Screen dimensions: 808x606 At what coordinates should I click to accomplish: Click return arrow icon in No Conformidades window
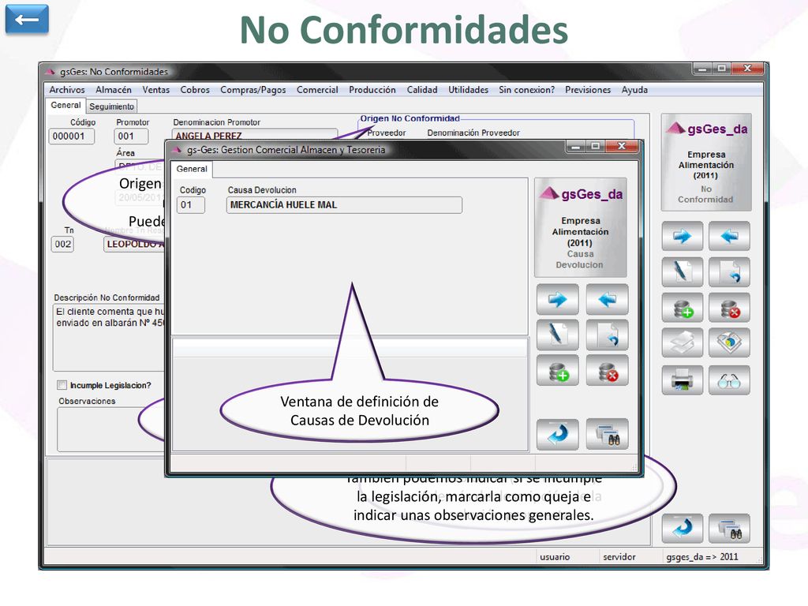coord(683,528)
